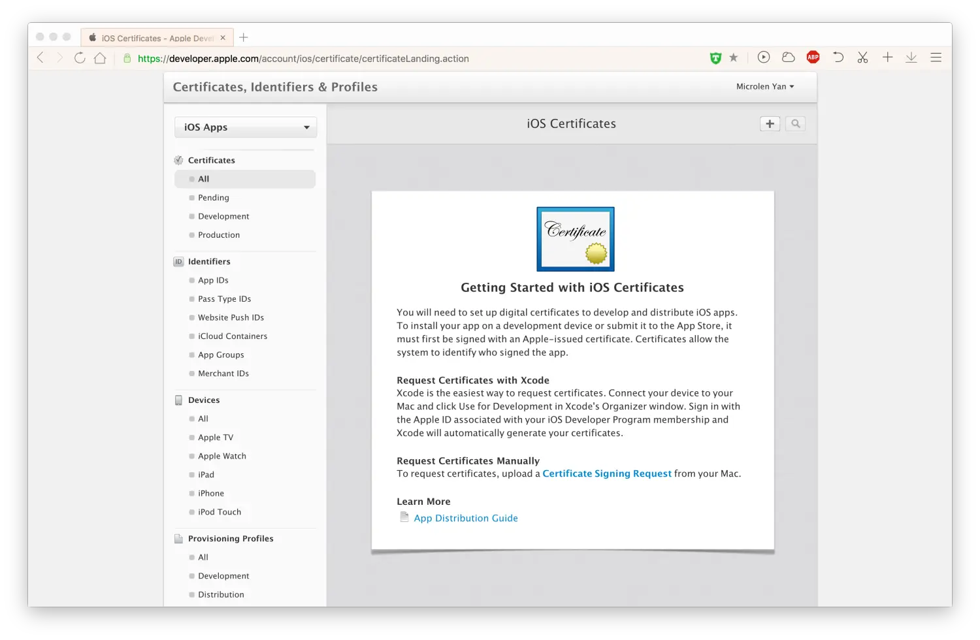Open a new tab with the plus button
Screen dimensions: 980x640
[244, 37]
